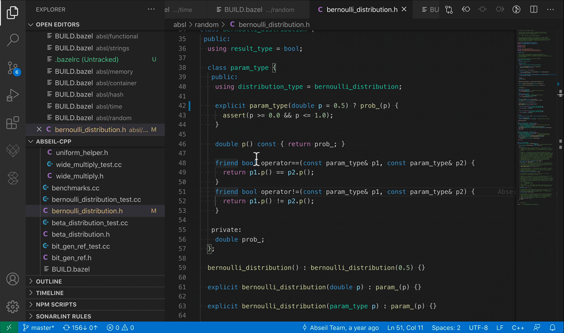Expand the NPM Scripts section
564x333 pixels.
[95, 304]
